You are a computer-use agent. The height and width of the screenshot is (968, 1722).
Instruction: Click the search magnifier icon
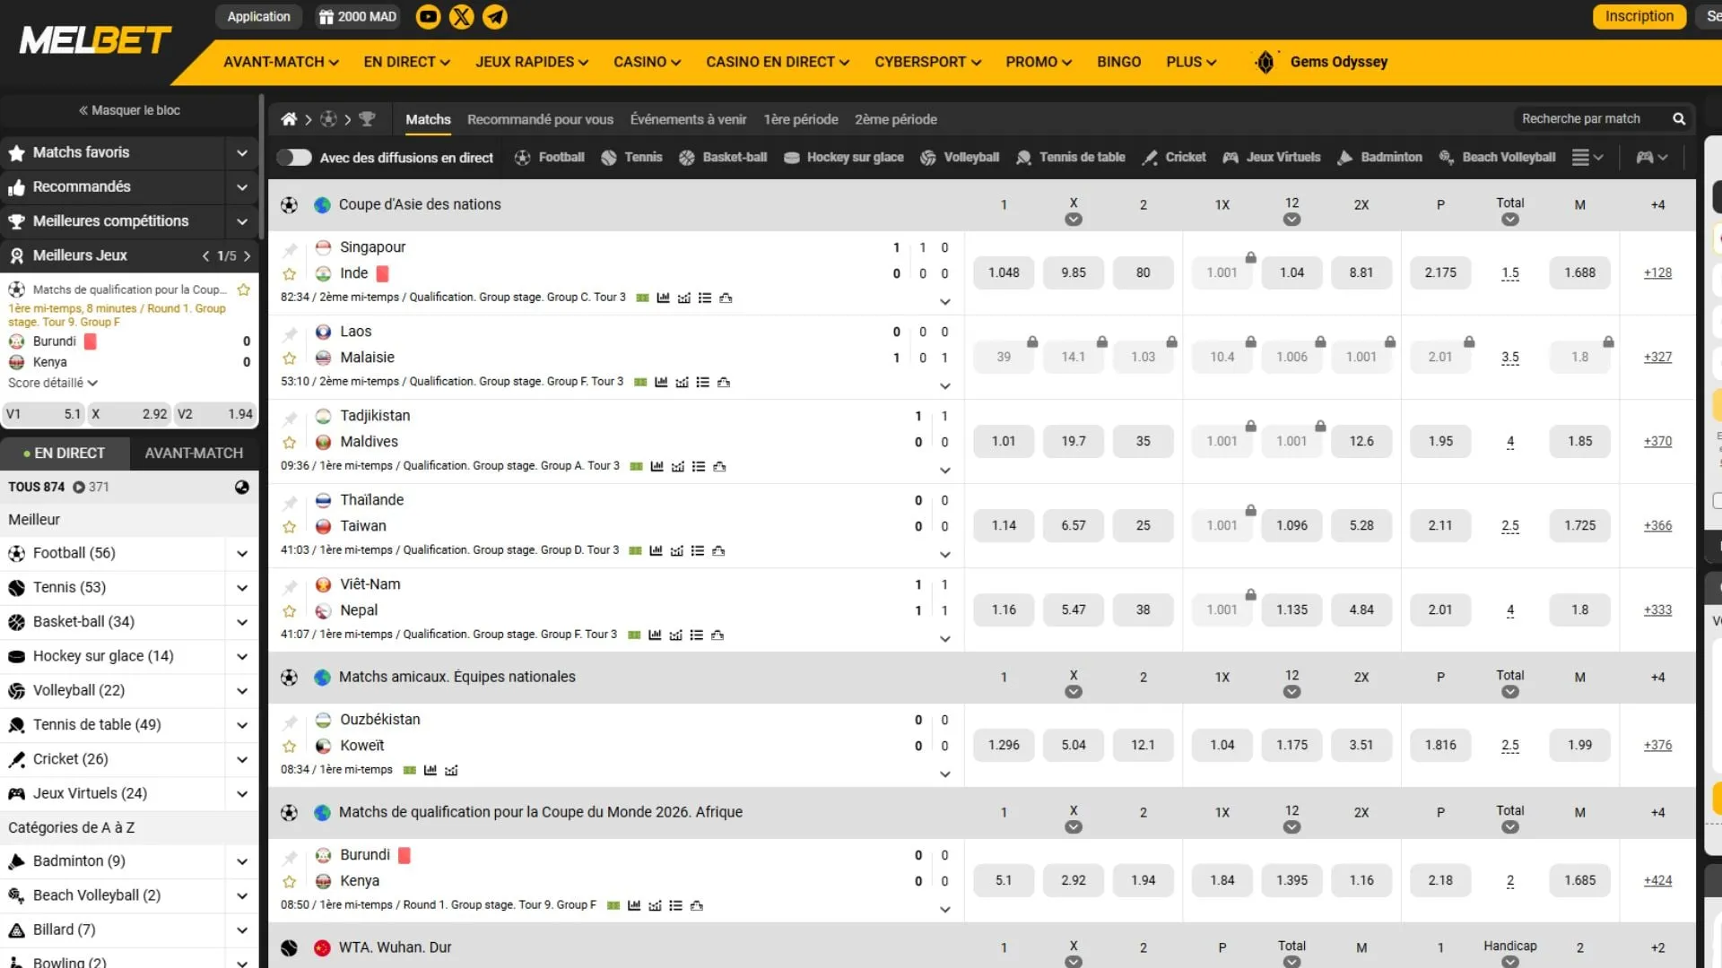[1679, 119]
